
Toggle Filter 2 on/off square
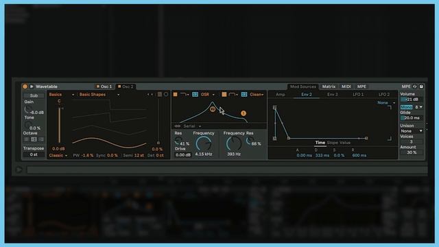pos(224,95)
